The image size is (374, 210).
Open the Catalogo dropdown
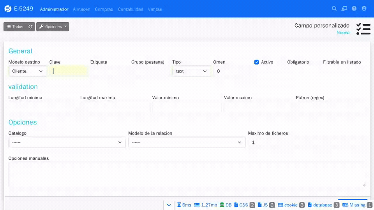(x=67, y=142)
